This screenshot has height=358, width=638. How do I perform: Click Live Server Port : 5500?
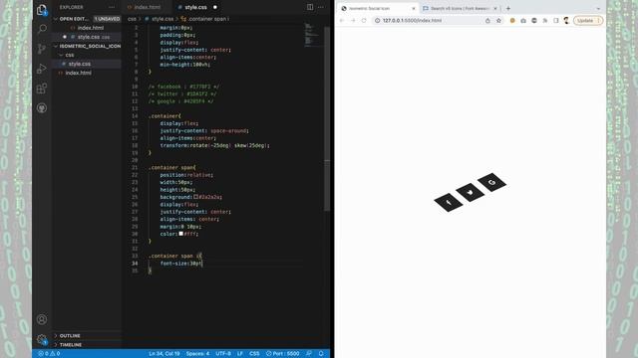(283, 354)
